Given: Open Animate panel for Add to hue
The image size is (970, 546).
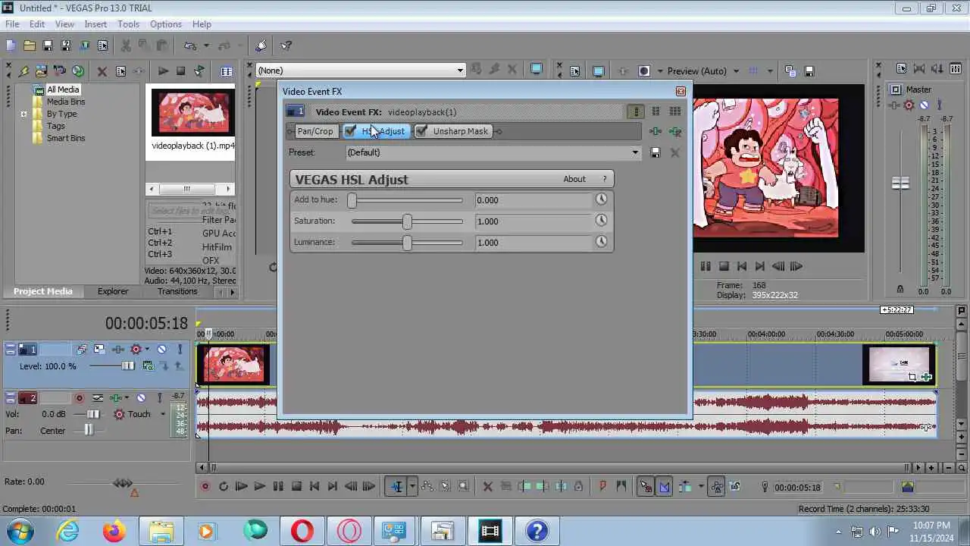Looking at the screenshot, I should (601, 199).
